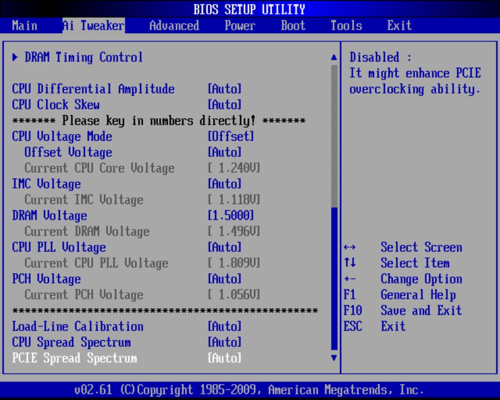Open CPU PLL Voltage [Auto] value
This screenshot has width=500, height=400.
pos(224,247)
